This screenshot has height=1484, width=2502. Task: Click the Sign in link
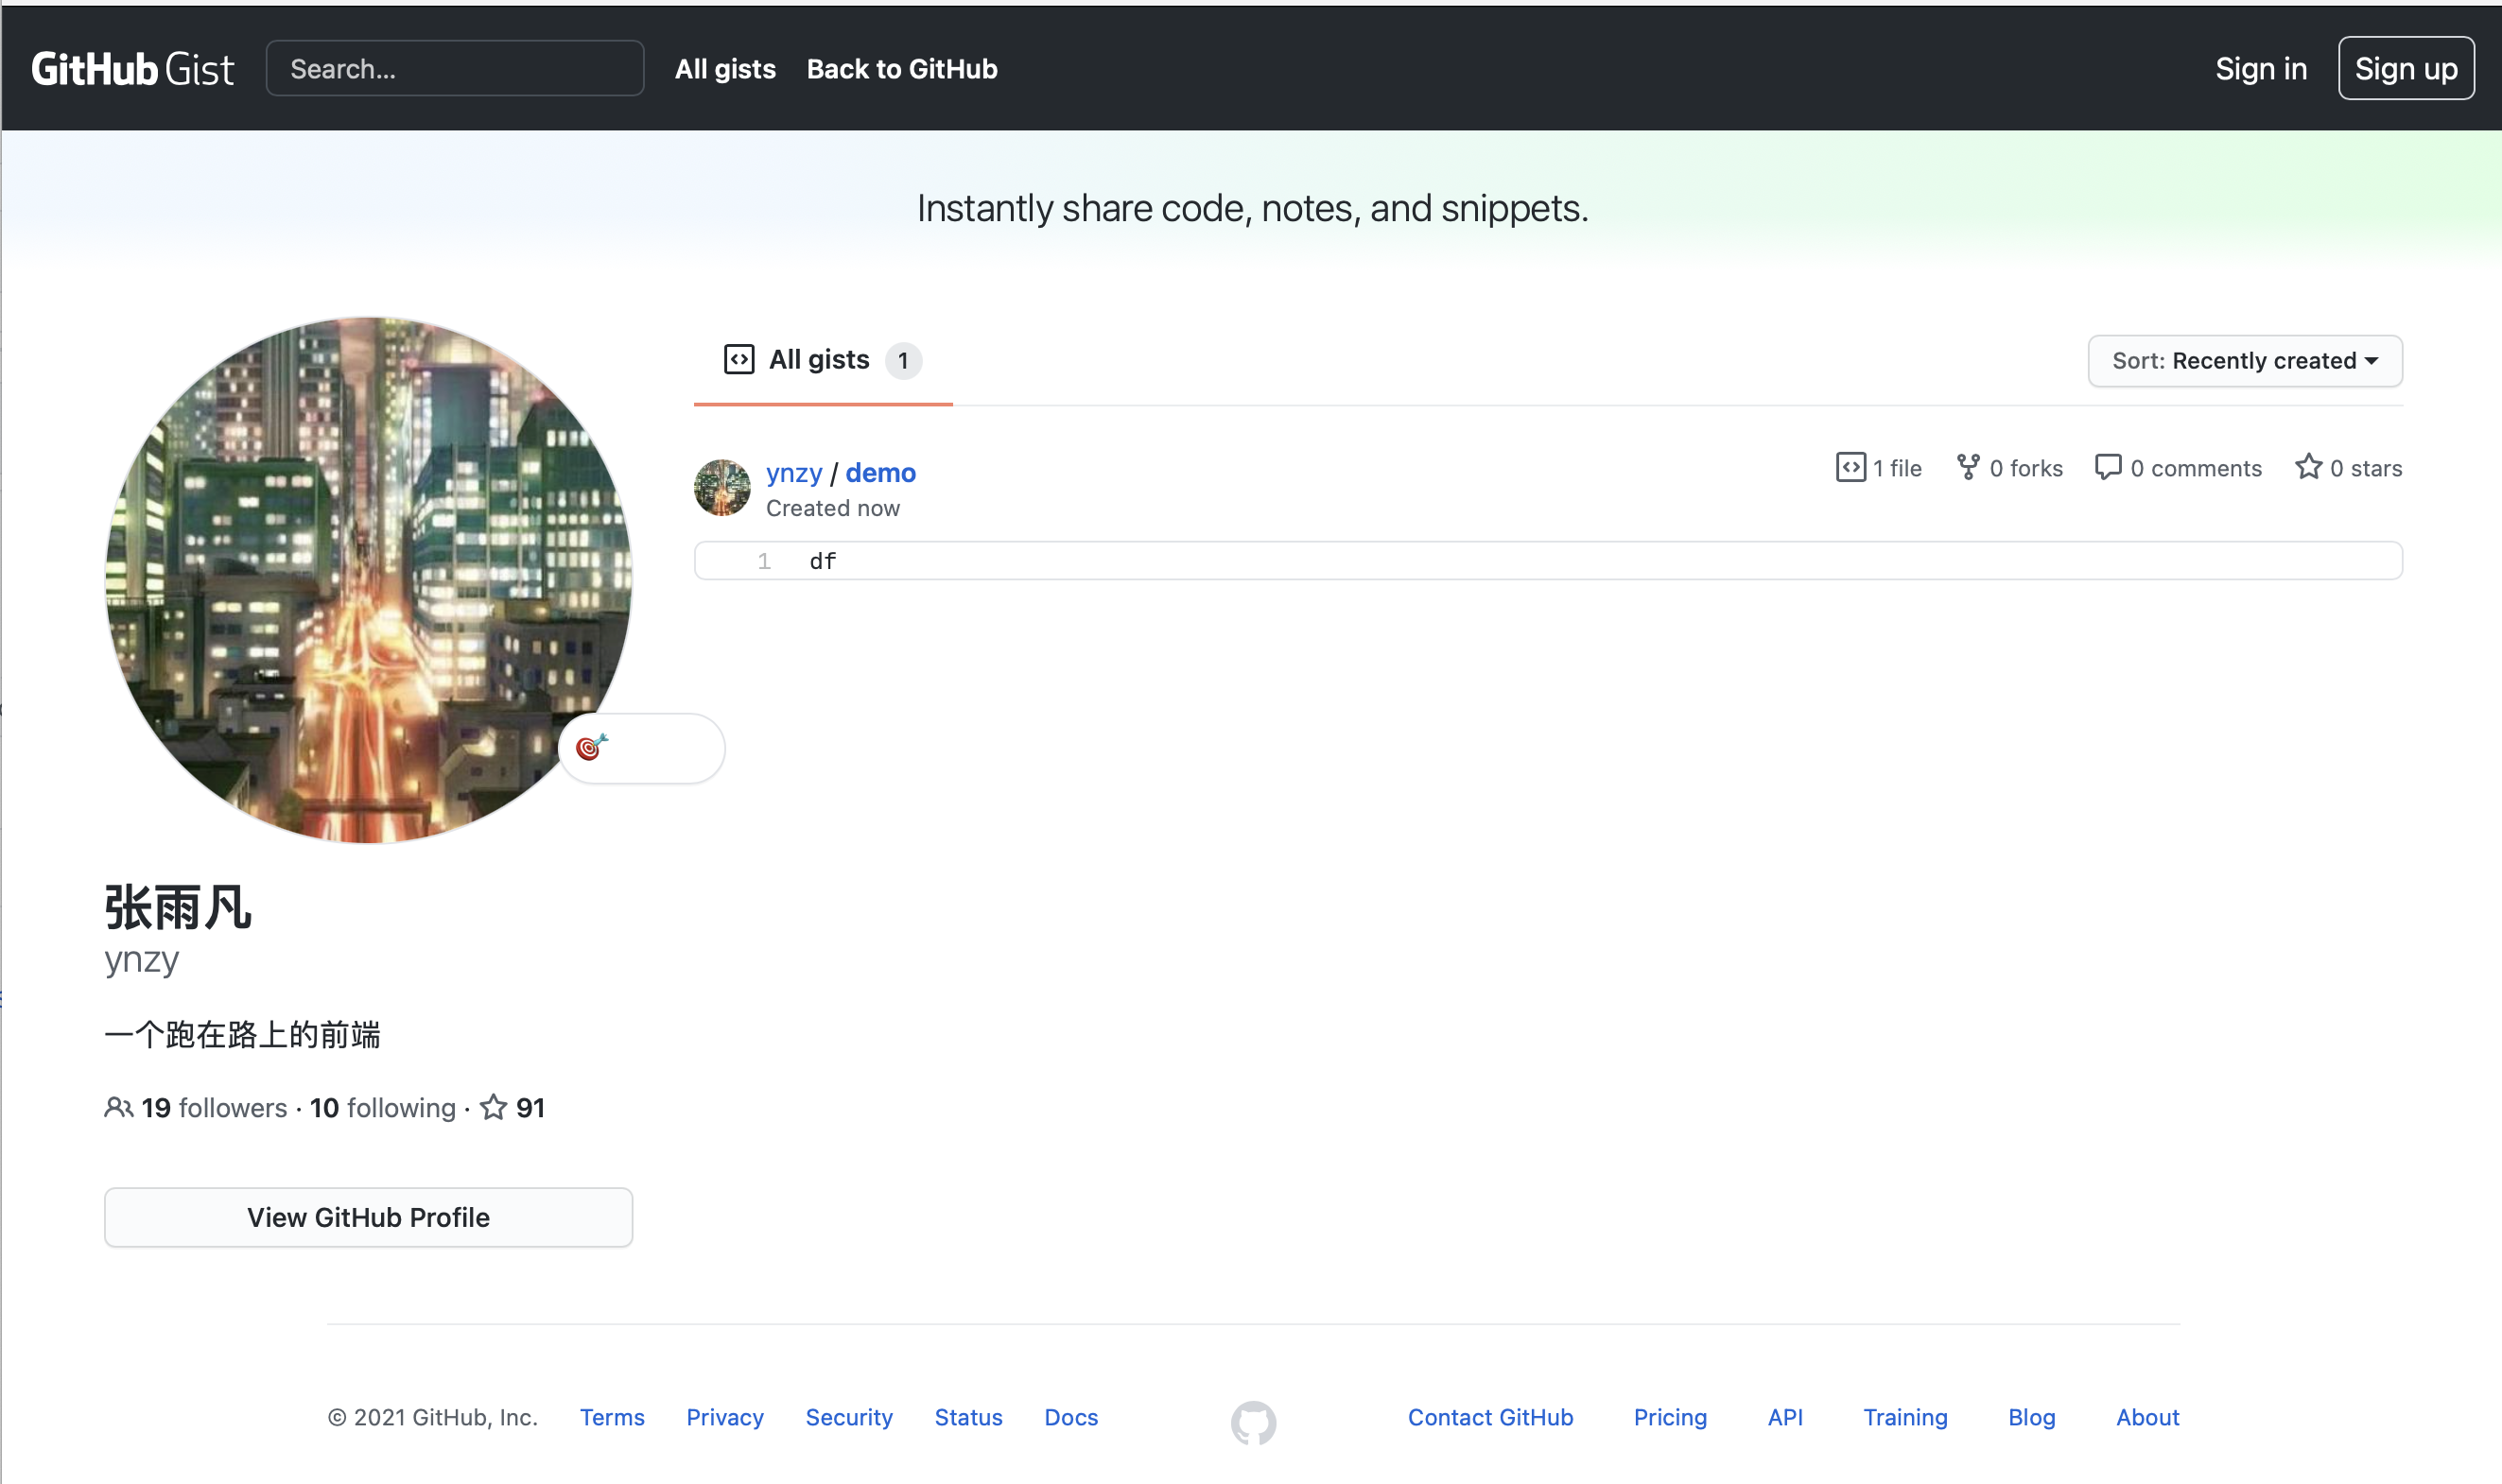[x=2260, y=69]
